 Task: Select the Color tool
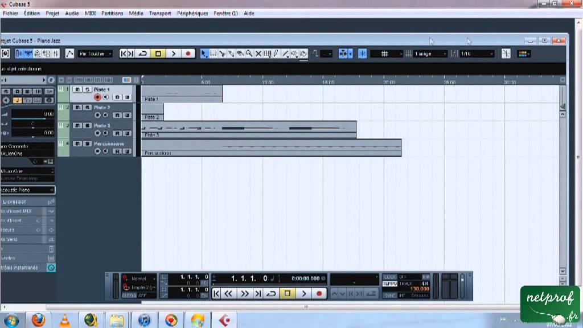point(303,54)
